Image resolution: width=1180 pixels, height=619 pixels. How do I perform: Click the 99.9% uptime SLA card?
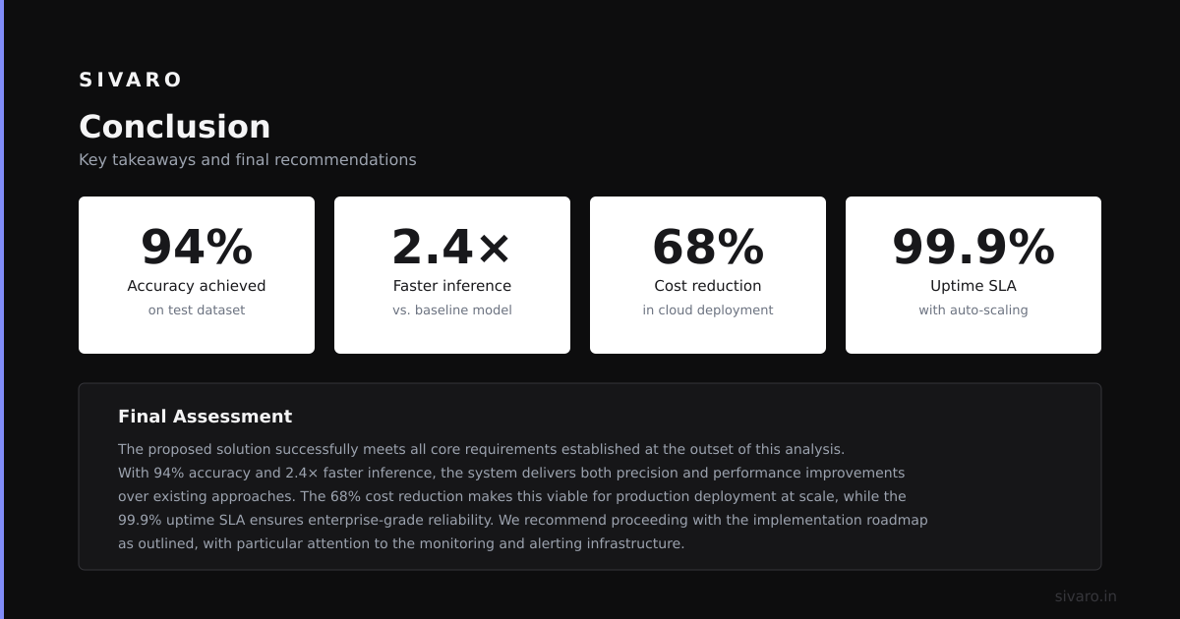point(973,275)
